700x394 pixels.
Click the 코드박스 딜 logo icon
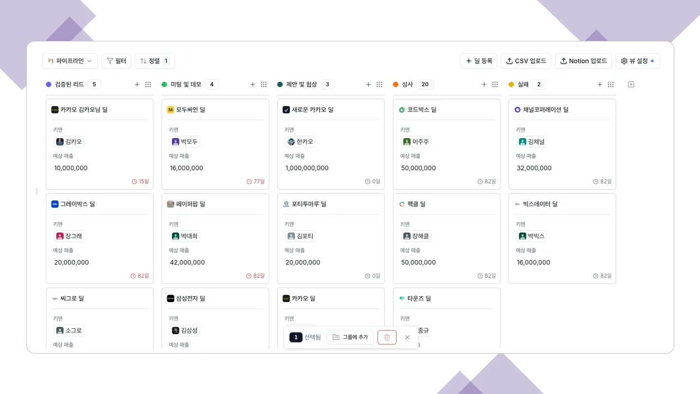pos(402,110)
